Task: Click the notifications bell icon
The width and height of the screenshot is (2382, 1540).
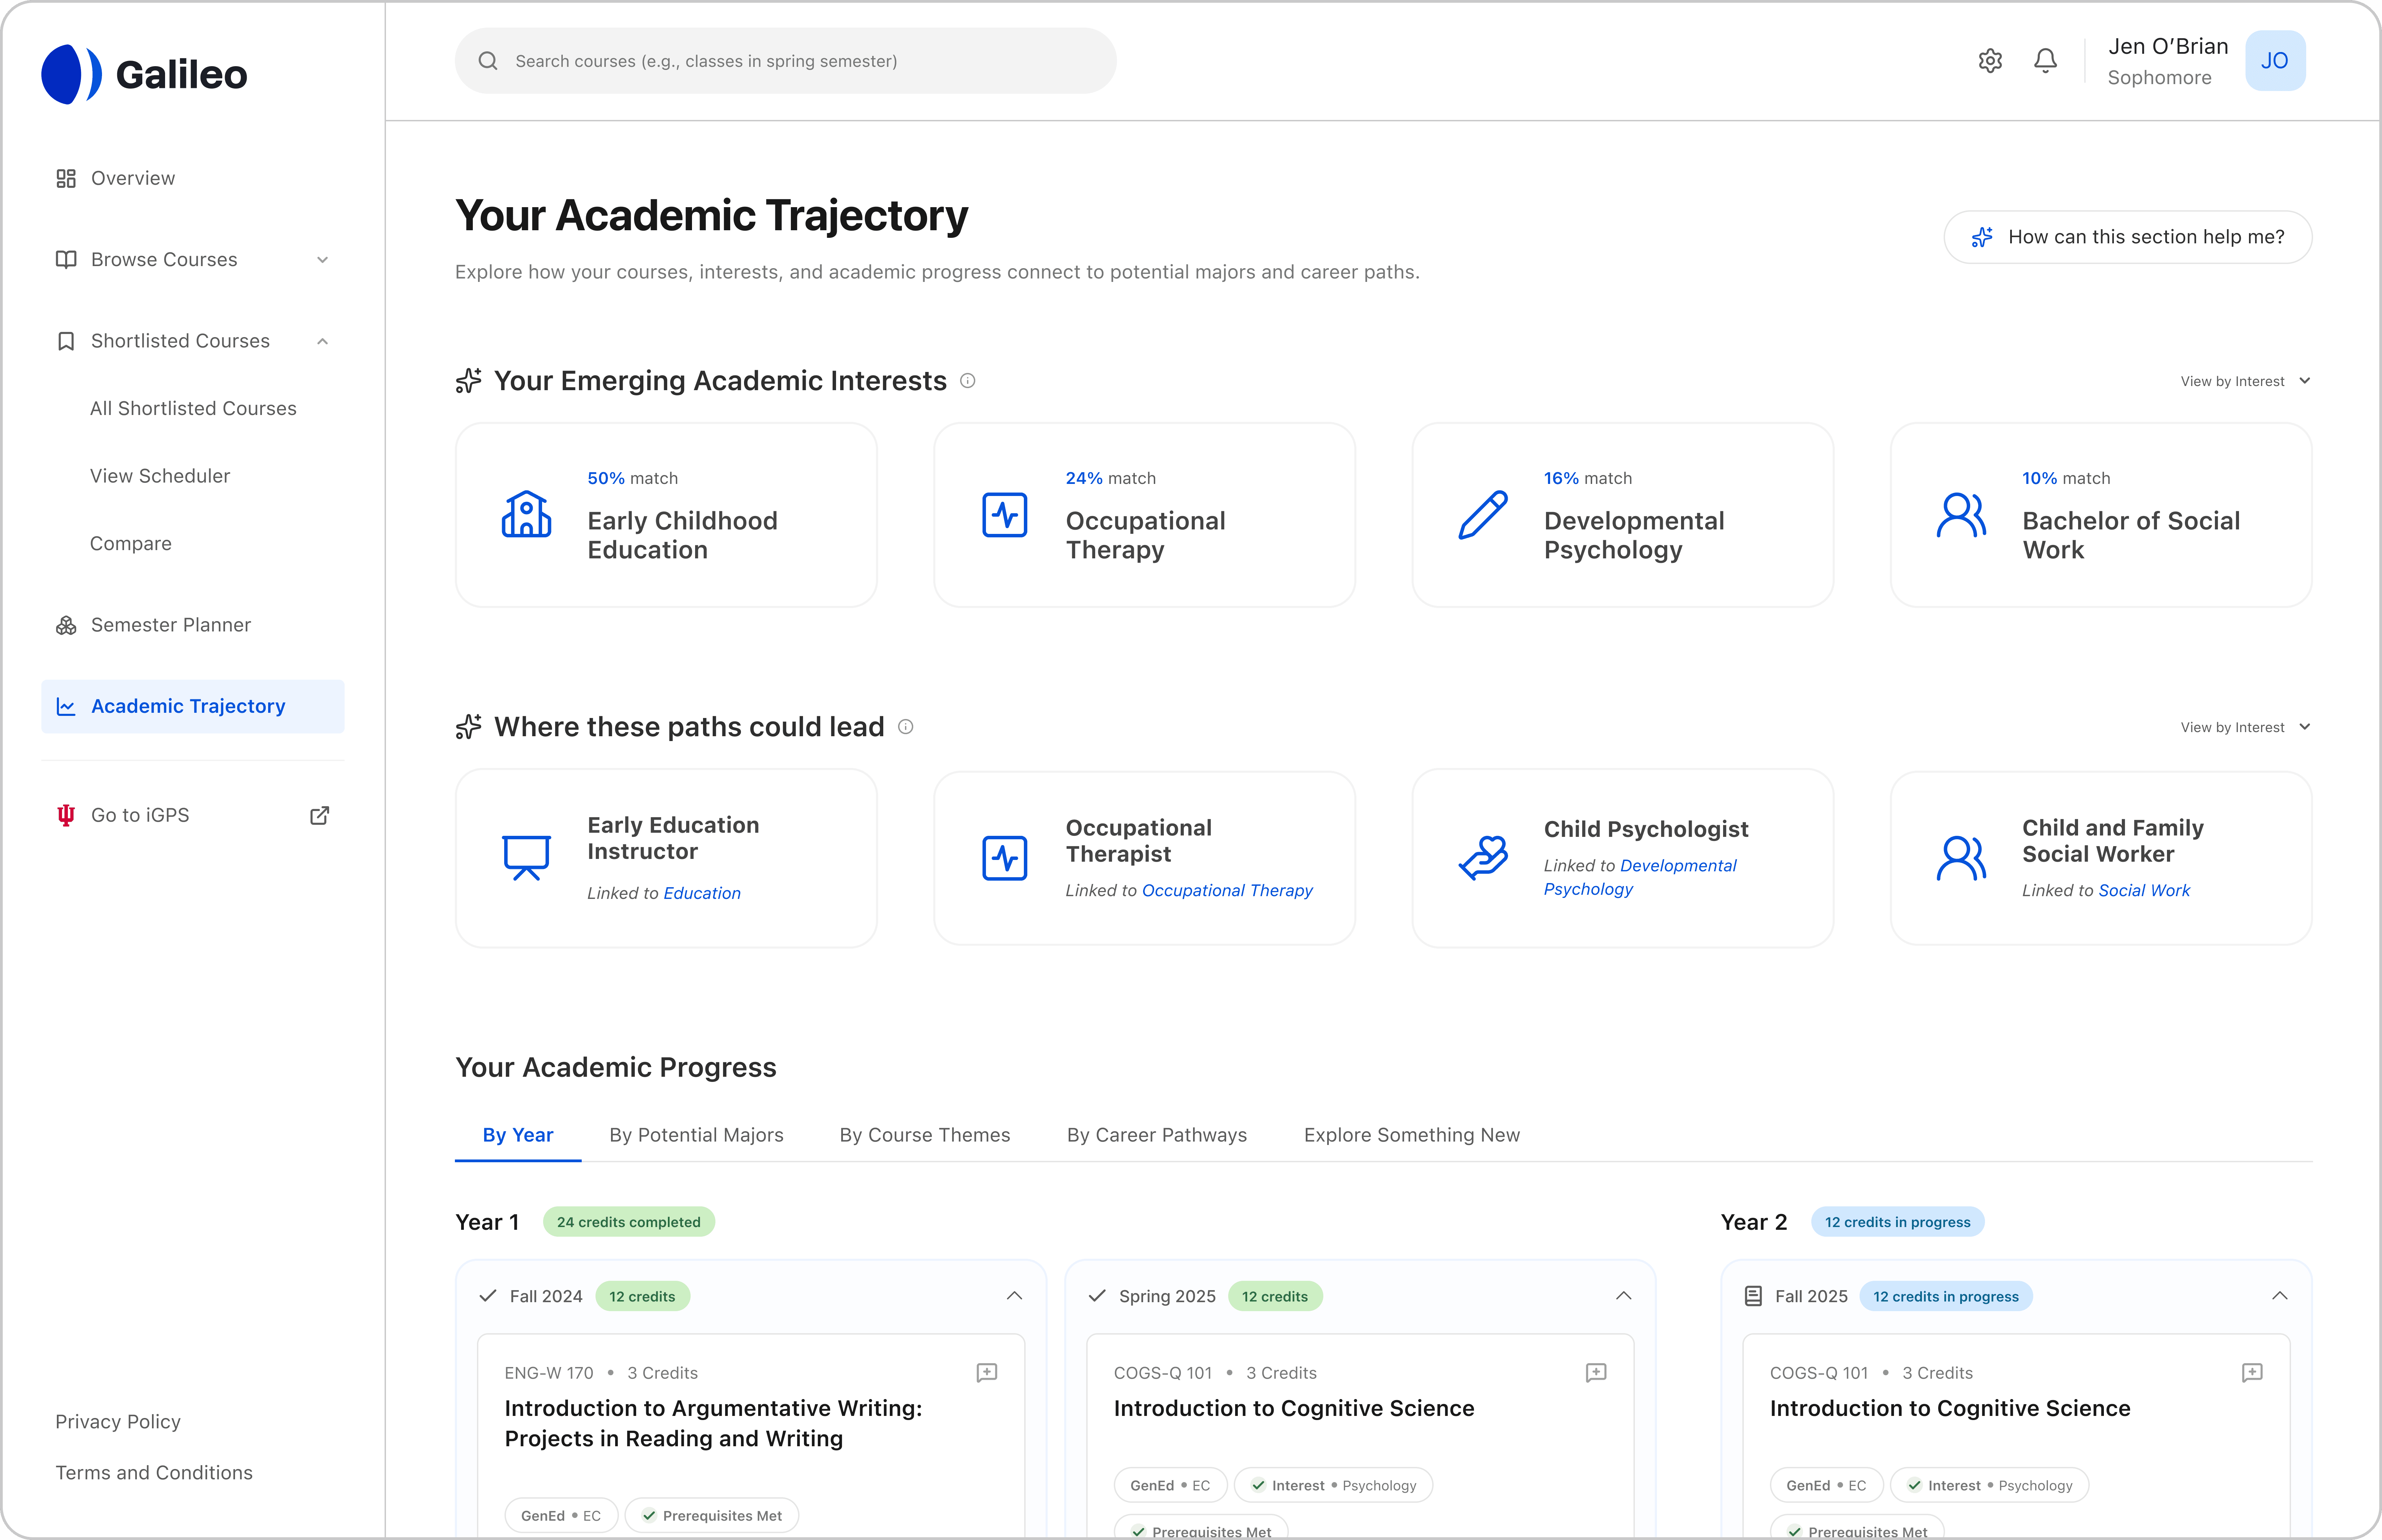Action: point(2045,61)
